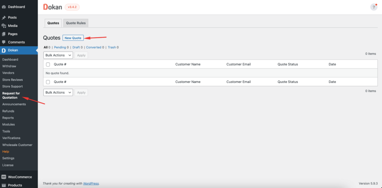The image size is (382, 188).
Task: Click the top Date column header
Action: click(x=332, y=64)
